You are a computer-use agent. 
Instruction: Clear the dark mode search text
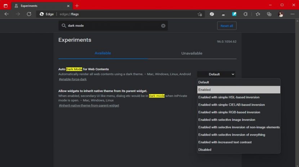[x=163, y=26]
